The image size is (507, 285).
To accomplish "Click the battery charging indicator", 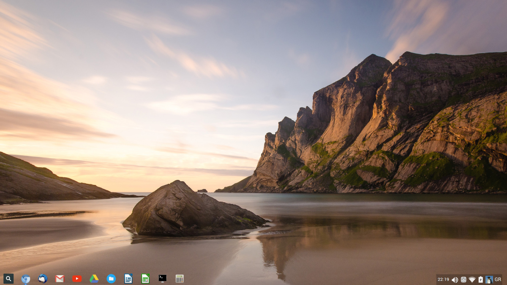I will (480, 280).
